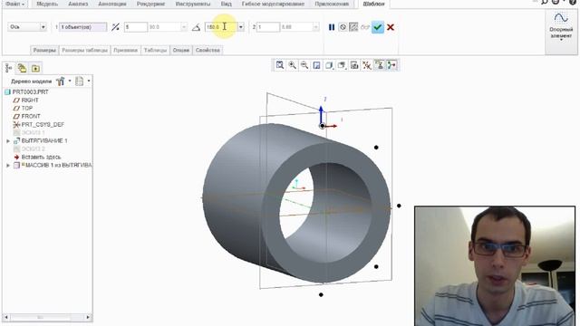Viewport: 580px width, 326px height.
Task: Click the Опорный элемент datum curve icon
Action: click(561, 18)
